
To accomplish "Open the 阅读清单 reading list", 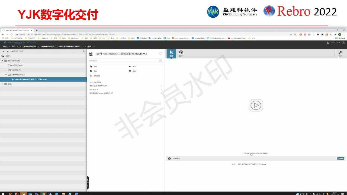I will coord(340,38).
